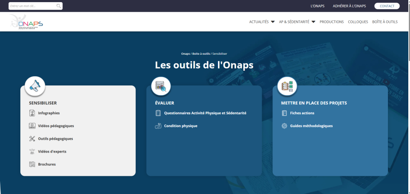Click the Fiches actions icon
Image resolution: width=410 pixels, height=194 pixels.
284,113
